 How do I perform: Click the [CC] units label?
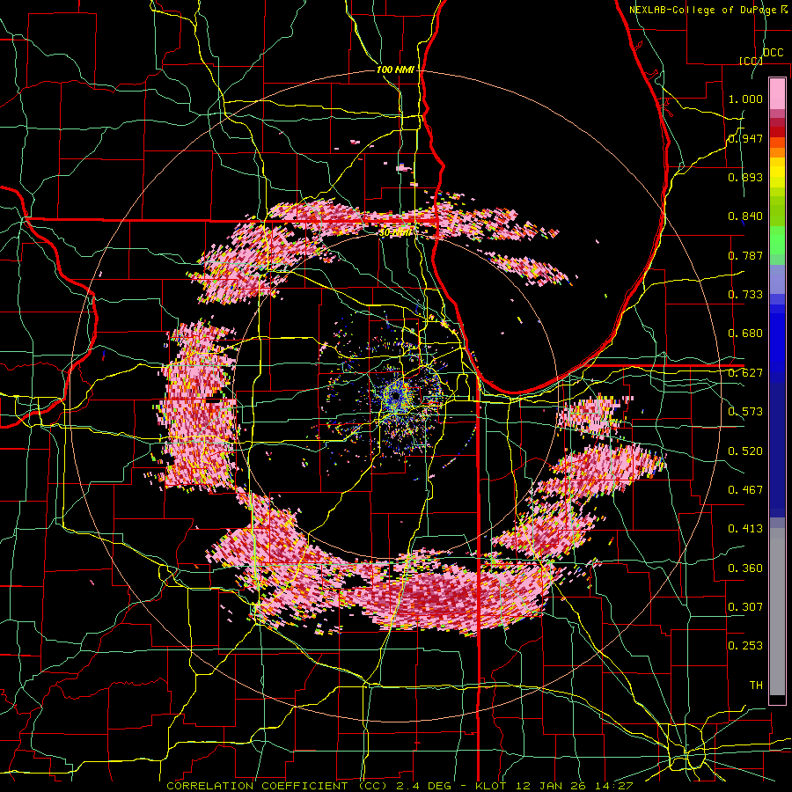click(x=751, y=61)
